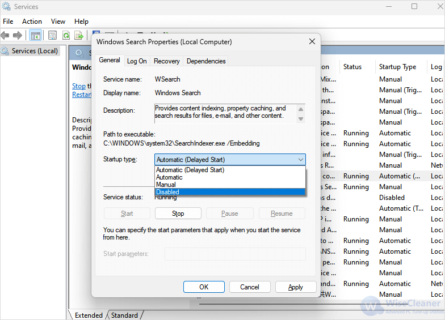Minimize the Services window

(389, 7)
